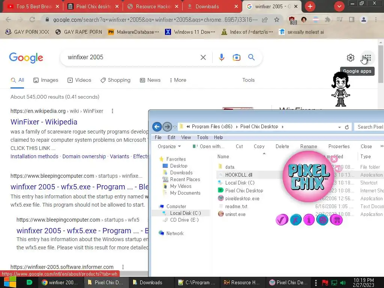Click the Pixel Chix checkmark button
Viewport: 384px width, 288px height.
tap(282, 220)
